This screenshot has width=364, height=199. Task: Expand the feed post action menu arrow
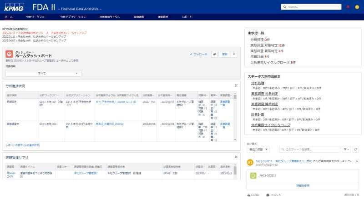357,161
